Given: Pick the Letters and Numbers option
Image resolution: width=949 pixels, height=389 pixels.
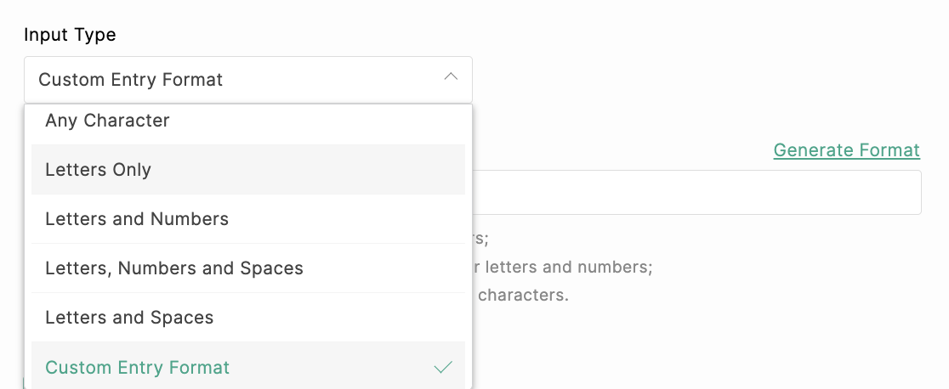Looking at the screenshot, I should pos(137,219).
